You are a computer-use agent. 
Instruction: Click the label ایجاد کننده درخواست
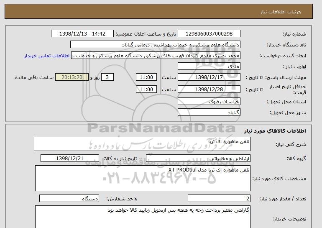(283, 56)
